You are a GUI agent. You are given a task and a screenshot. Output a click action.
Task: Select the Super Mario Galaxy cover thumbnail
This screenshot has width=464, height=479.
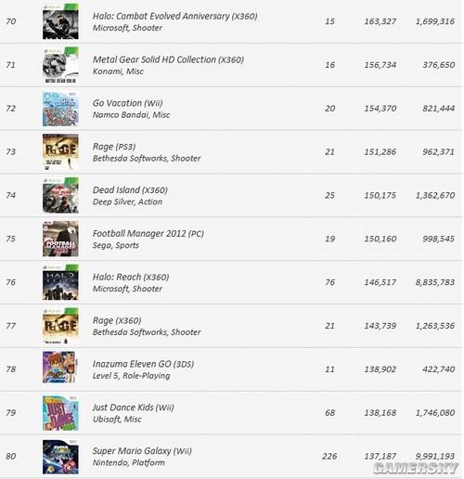(x=60, y=457)
